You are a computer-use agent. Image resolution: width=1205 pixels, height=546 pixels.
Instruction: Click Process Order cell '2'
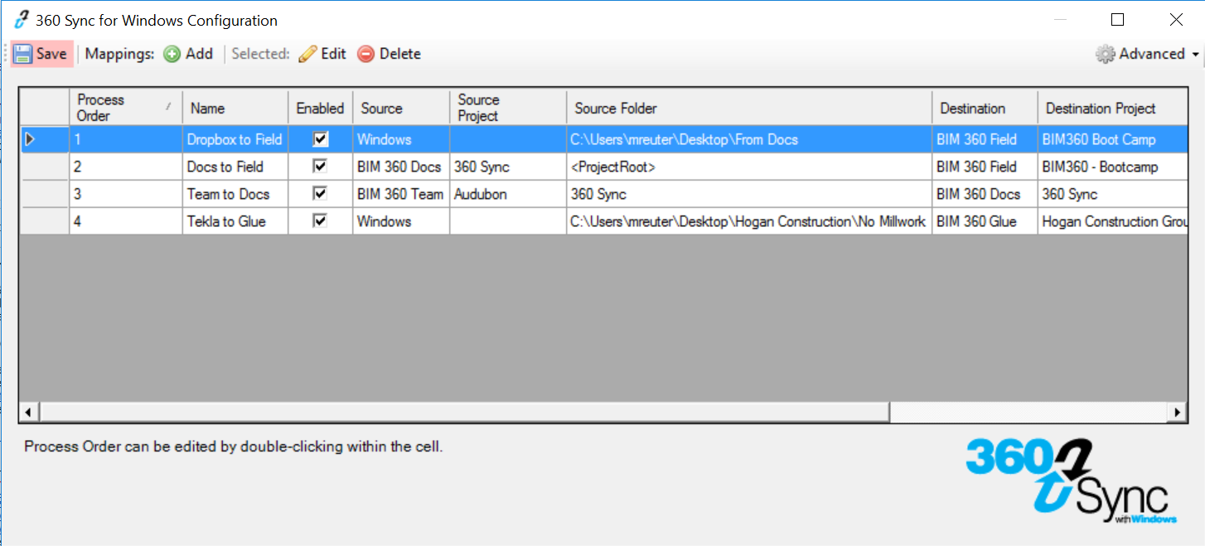pyautogui.click(x=126, y=167)
